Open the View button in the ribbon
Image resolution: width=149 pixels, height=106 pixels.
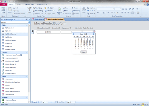tap(3, 11)
